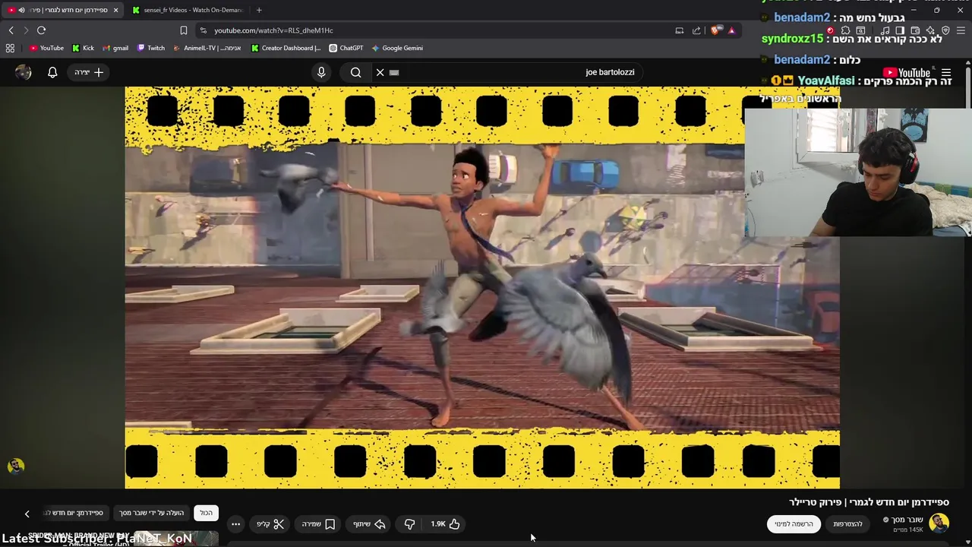The height and width of the screenshot is (547, 972).
Task: Go back to the previous page
Action: coord(11,30)
